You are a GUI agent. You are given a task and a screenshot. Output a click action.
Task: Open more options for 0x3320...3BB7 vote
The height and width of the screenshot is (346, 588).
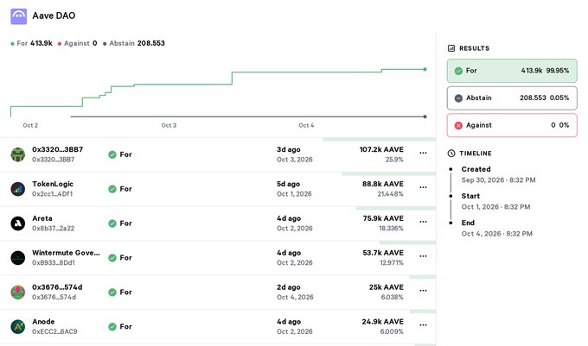(x=423, y=153)
